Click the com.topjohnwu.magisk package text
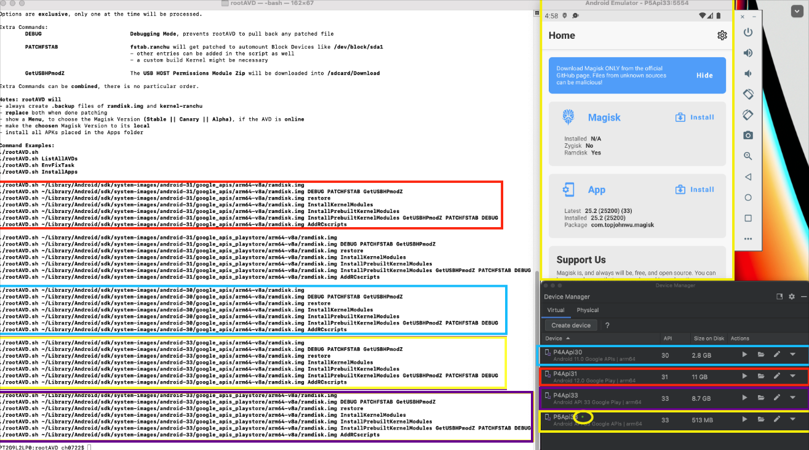This screenshot has width=809, height=450. pos(621,225)
